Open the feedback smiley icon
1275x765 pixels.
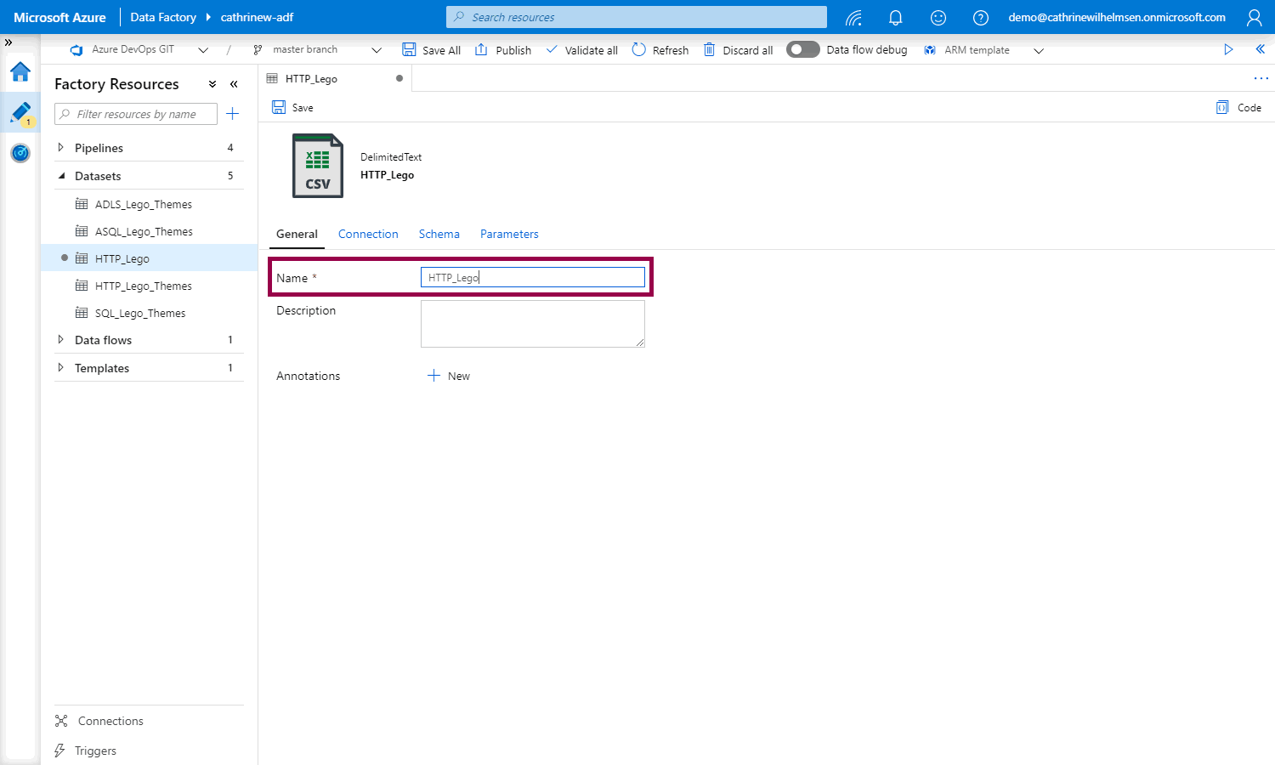pyautogui.click(x=938, y=17)
